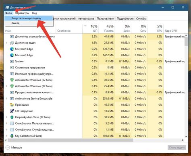
Task: Maximize the Task Manager window
Action: coord(173,7)
